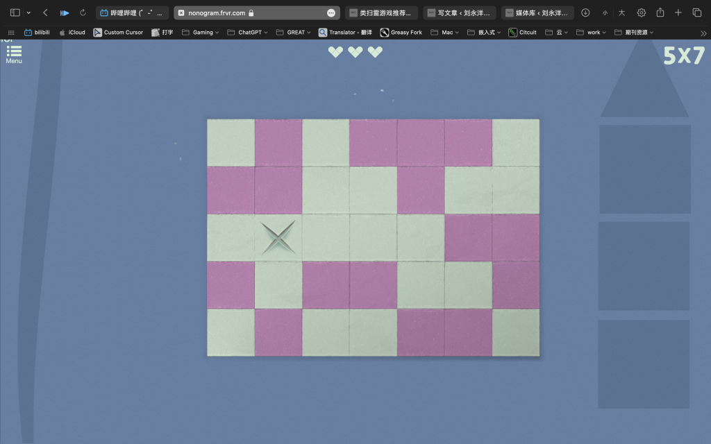Image resolution: width=711 pixels, height=444 pixels.
Task: Toggle the top-left empty grid cell
Action: 231,142
